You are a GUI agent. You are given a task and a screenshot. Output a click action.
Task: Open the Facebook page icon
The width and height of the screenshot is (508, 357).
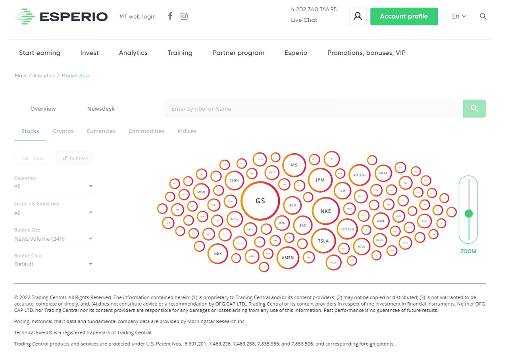click(170, 16)
